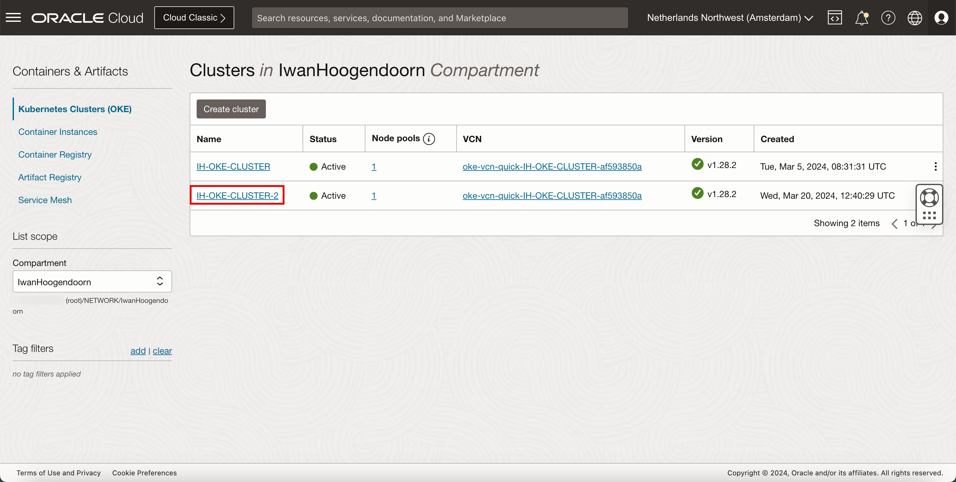The height and width of the screenshot is (482, 956).
Task: Click the Cloud Classic switcher button
Action: 194,17
